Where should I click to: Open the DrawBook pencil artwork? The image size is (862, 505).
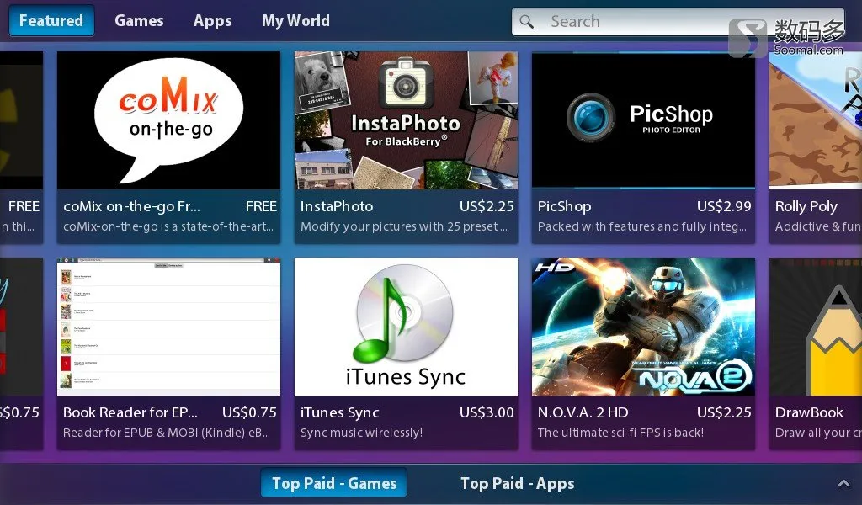pos(816,327)
